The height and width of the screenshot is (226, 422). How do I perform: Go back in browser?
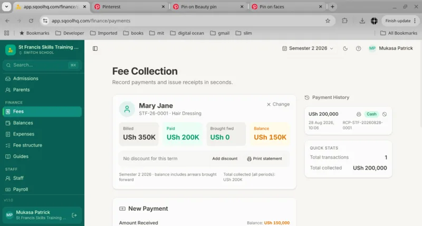point(7,21)
